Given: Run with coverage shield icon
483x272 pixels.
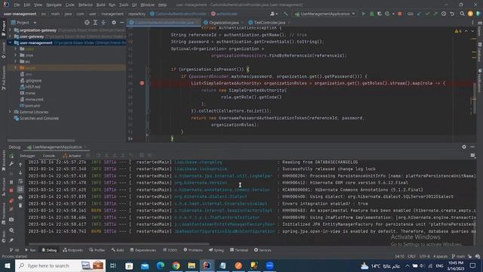Looking at the screenshot, I should [380, 14].
